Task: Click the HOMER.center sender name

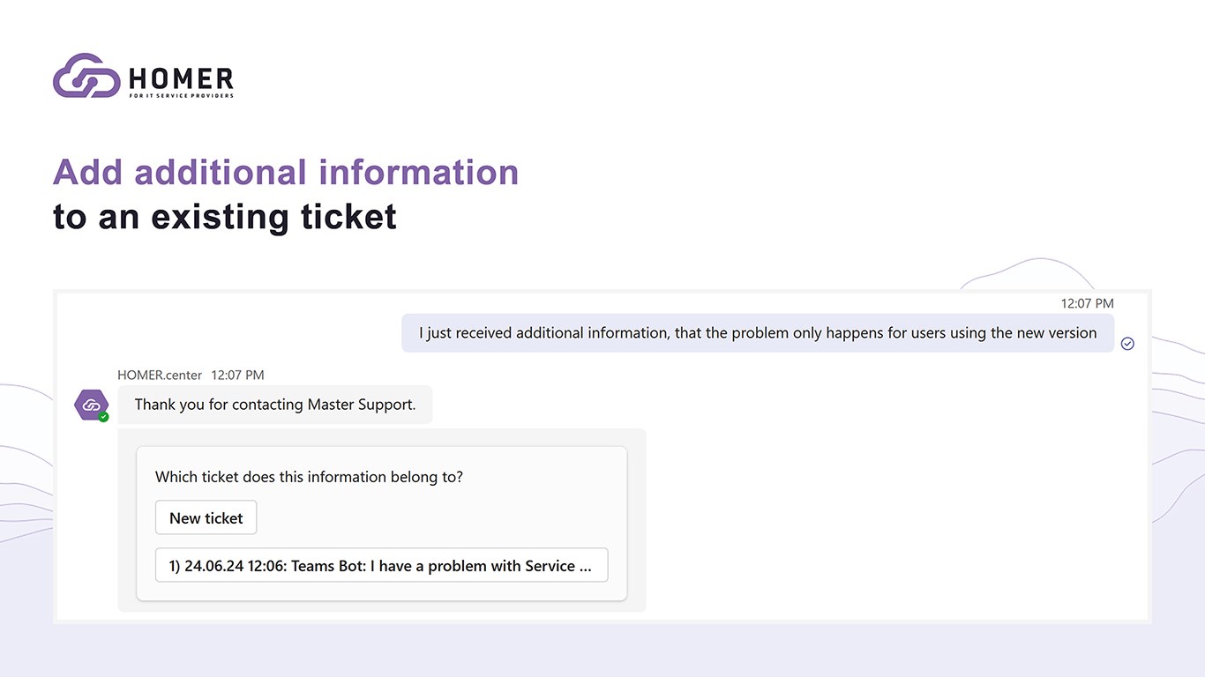Action: coord(160,375)
